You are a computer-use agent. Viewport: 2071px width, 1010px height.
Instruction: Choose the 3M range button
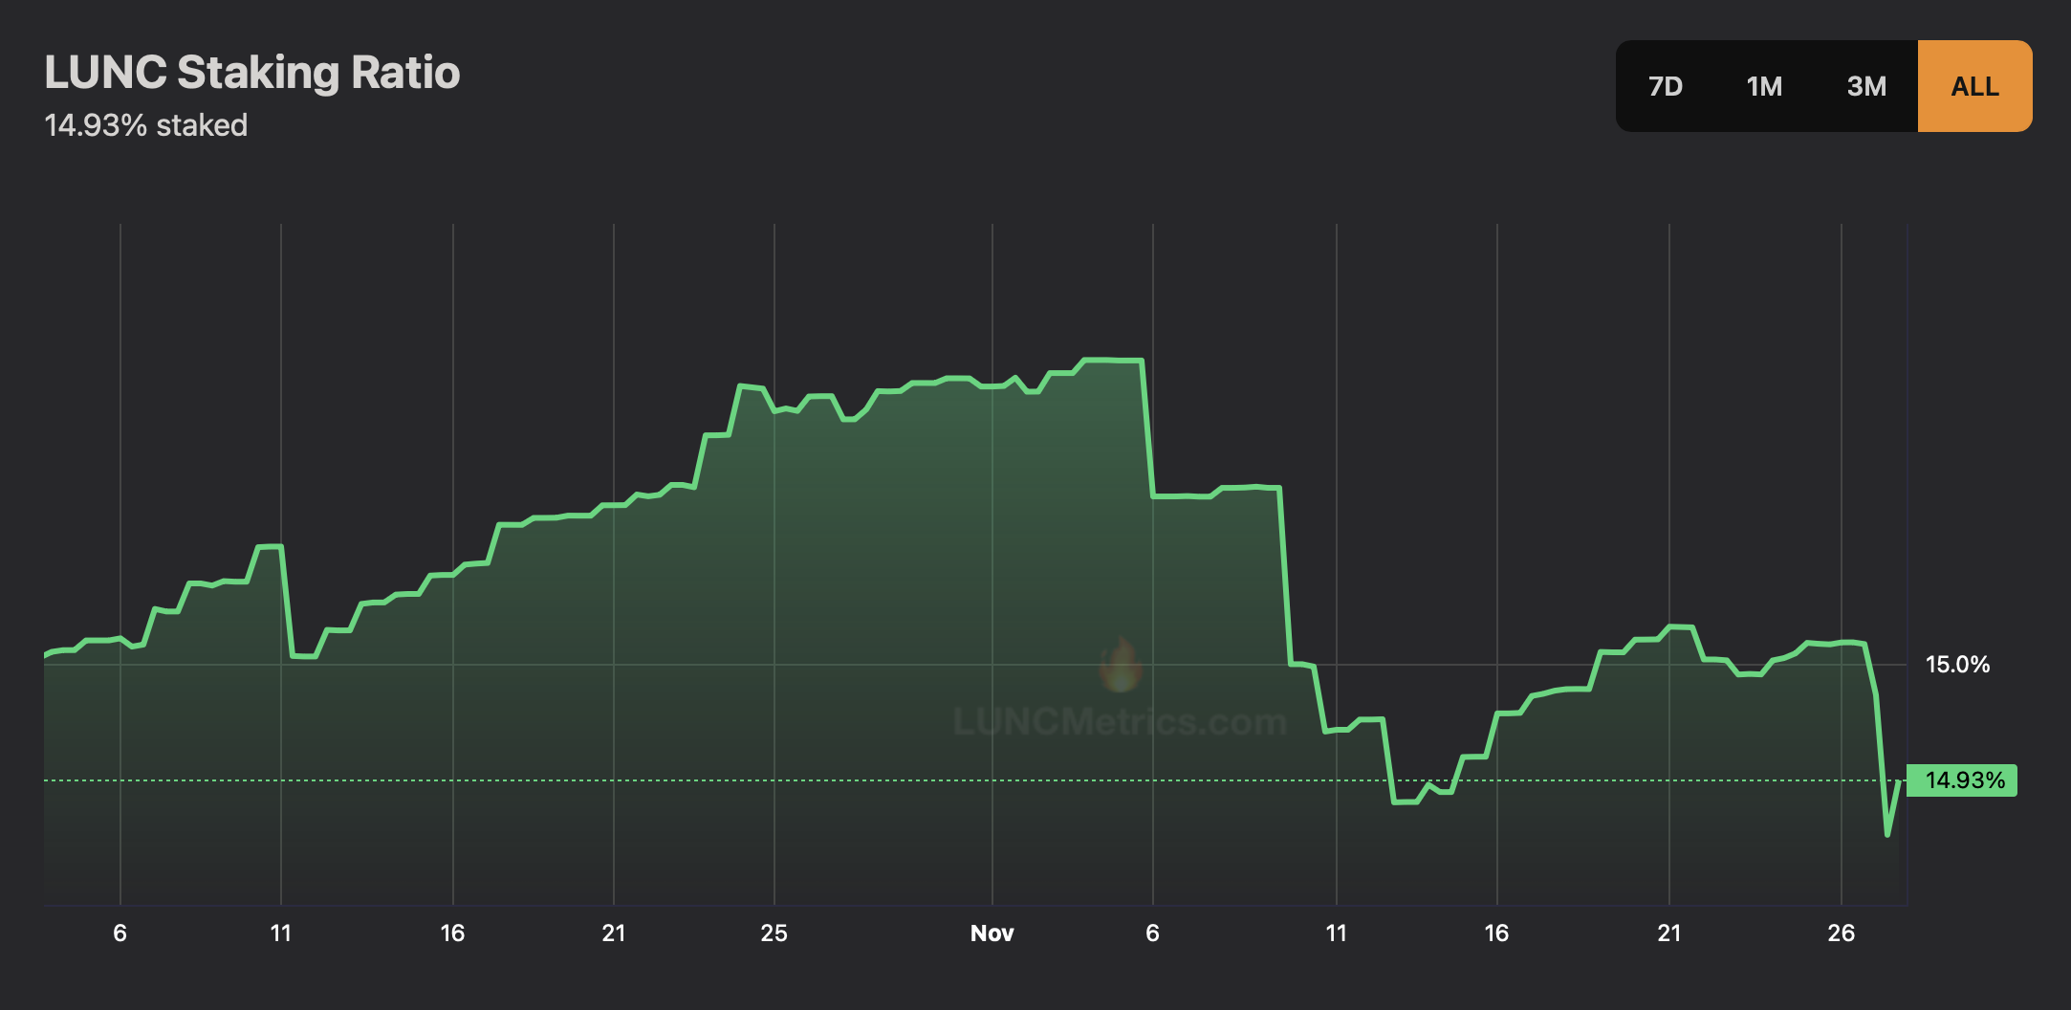pyautogui.click(x=1866, y=86)
